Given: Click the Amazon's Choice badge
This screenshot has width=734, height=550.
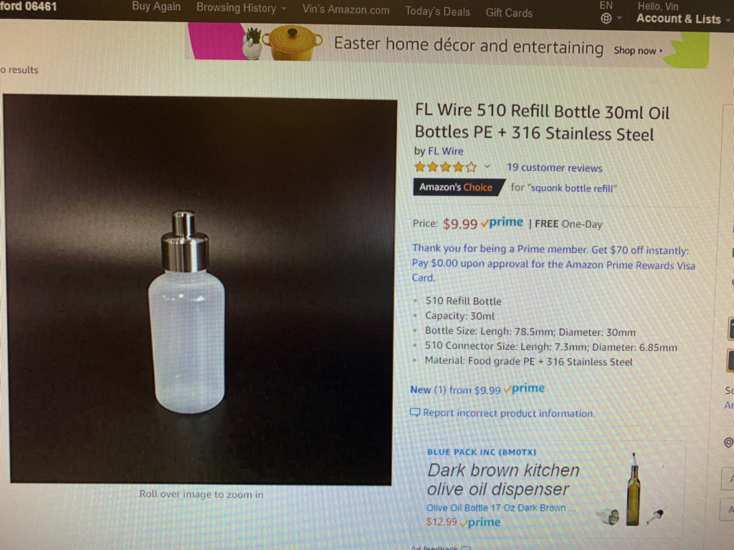Looking at the screenshot, I should pos(458,187).
